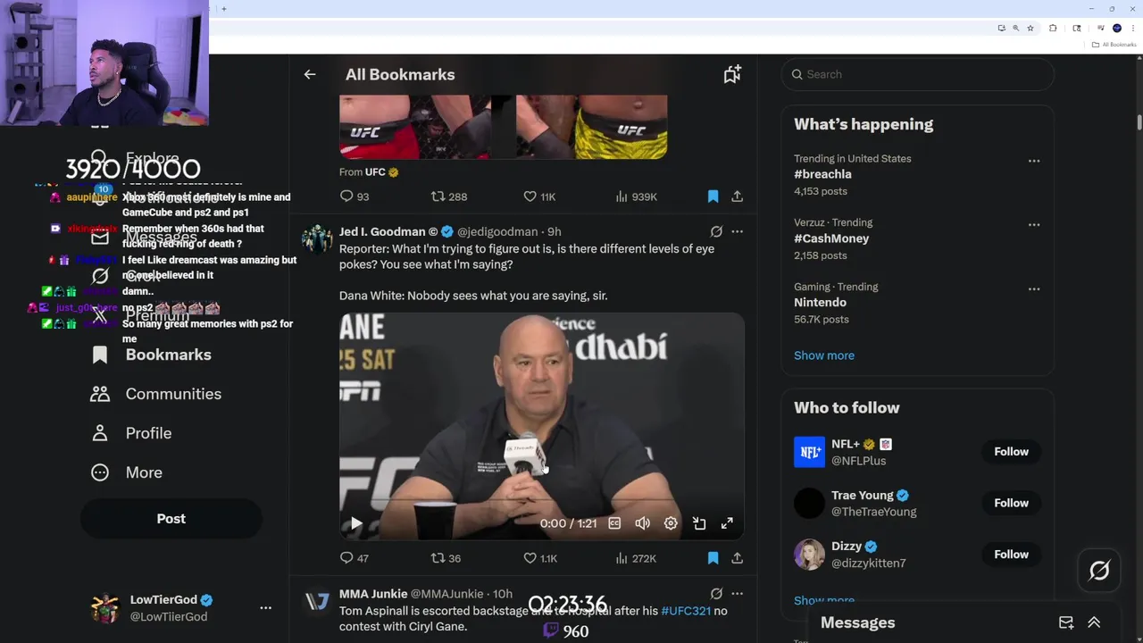Open Profile in the sidebar
Image resolution: width=1143 pixels, height=643 pixels.
131,433
